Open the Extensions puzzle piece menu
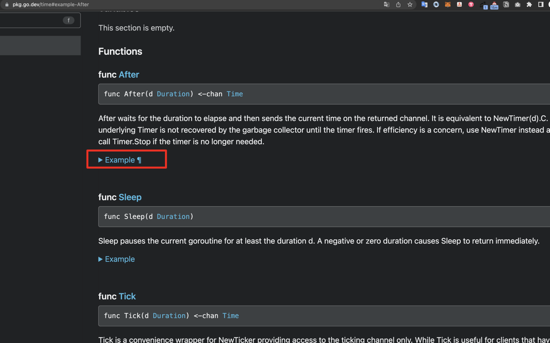This screenshot has height=343, width=550. [x=529, y=5]
